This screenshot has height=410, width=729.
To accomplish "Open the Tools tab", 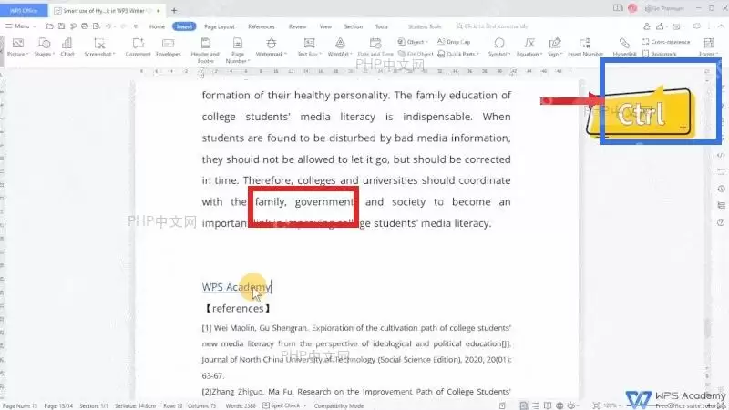I will pyautogui.click(x=382, y=26).
